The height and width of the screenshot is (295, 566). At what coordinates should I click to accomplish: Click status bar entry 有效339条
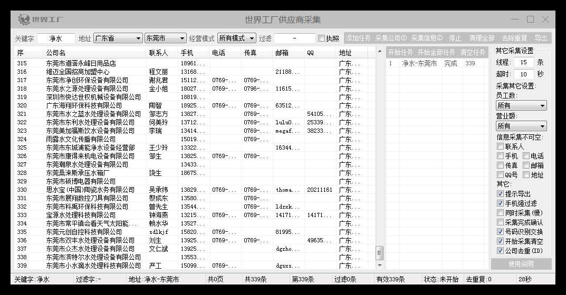390,279
